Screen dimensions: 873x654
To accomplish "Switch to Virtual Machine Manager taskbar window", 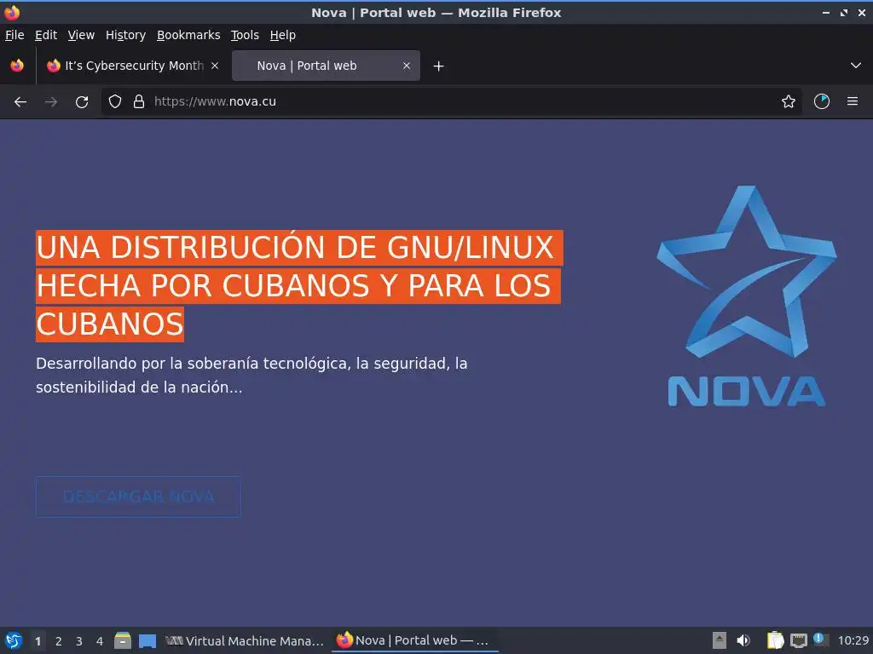I will 245,641.
